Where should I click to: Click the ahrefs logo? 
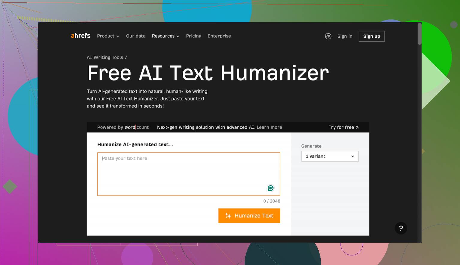pos(80,36)
